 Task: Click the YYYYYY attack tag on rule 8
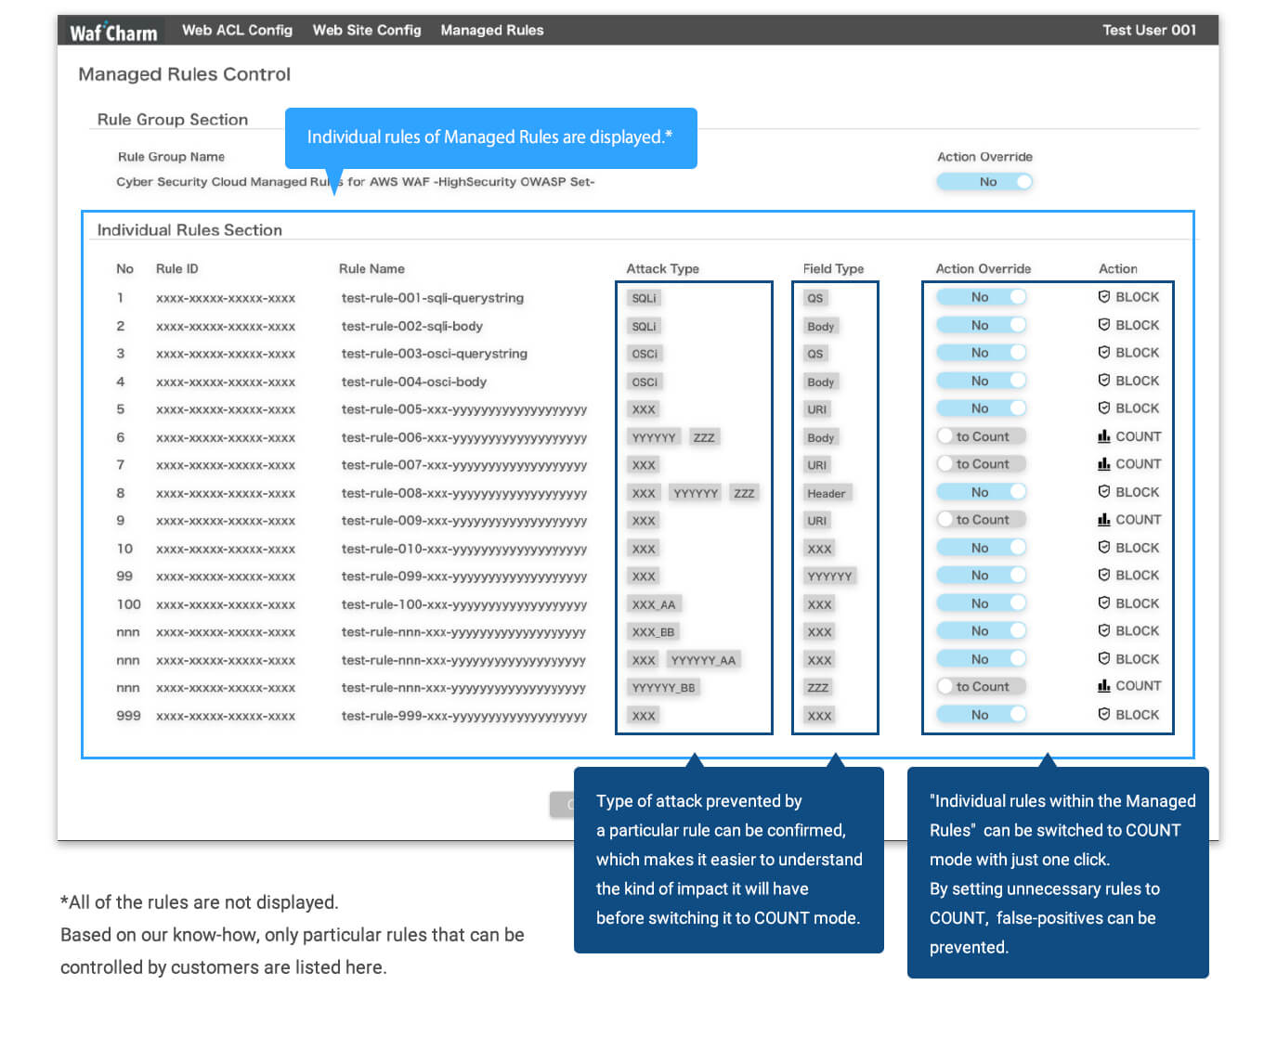(x=696, y=493)
